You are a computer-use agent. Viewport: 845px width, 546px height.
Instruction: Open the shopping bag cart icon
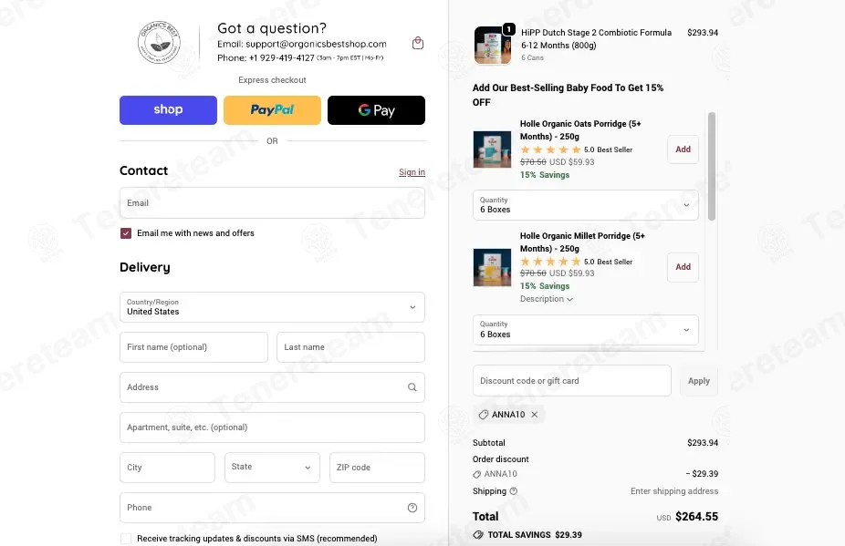click(x=418, y=43)
